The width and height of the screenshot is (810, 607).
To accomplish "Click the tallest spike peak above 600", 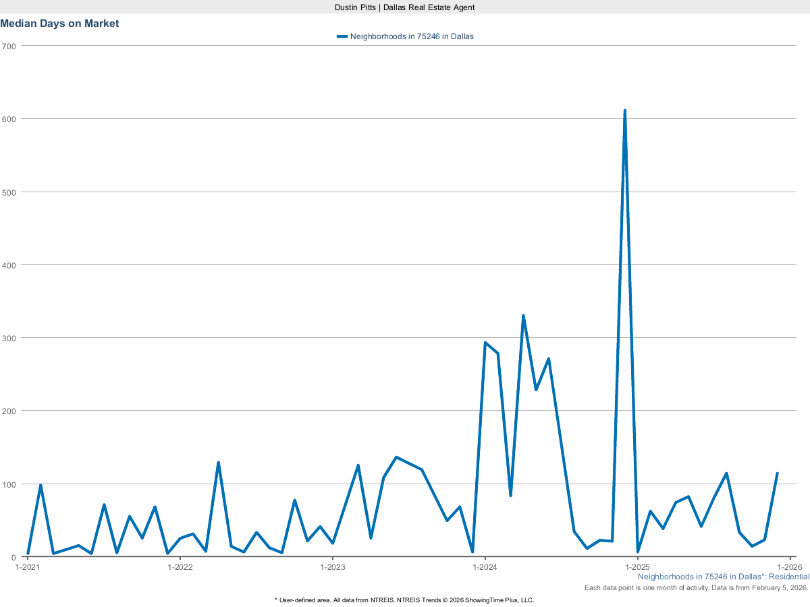I will [x=624, y=111].
